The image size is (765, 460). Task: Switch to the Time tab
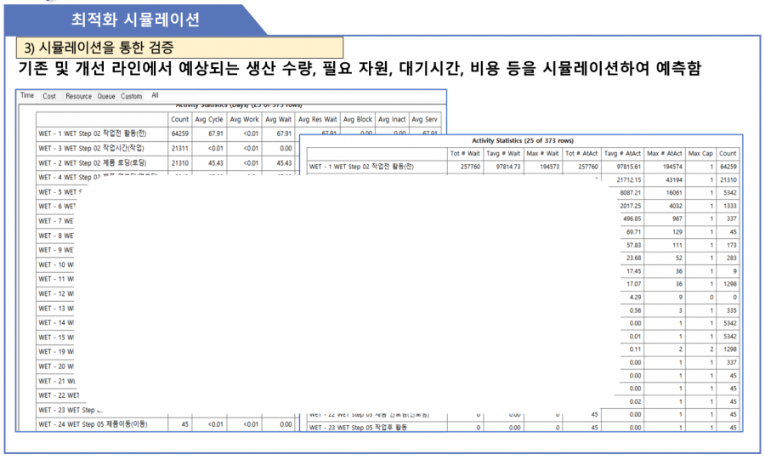(x=27, y=96)
